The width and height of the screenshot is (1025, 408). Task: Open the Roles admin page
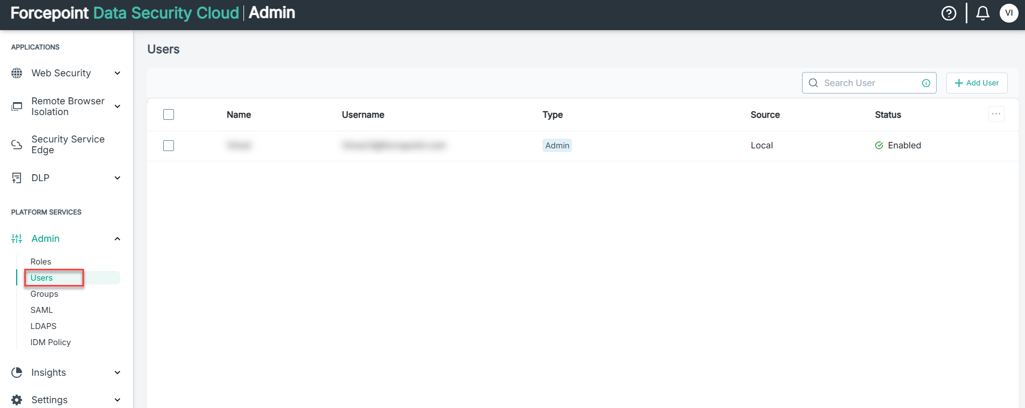click(41, 262)
